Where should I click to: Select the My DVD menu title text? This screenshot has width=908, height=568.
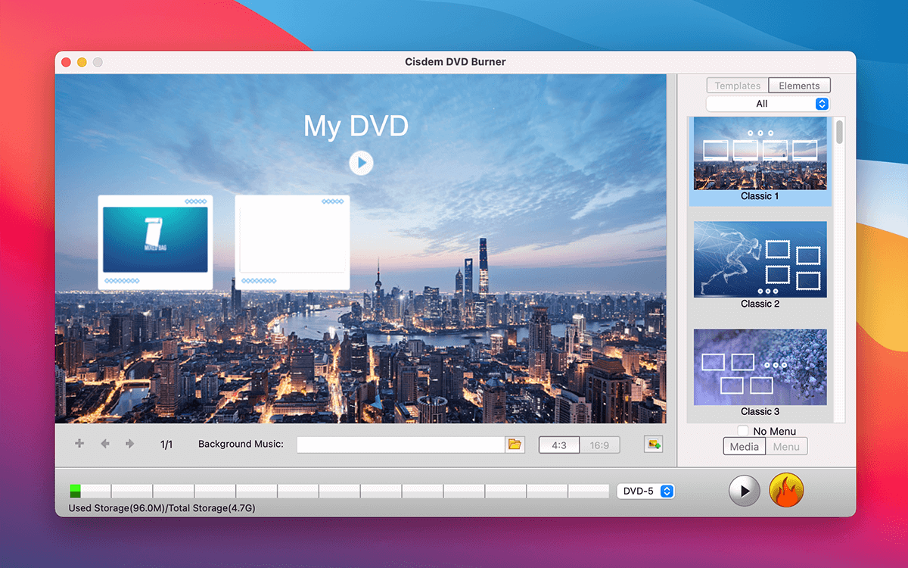pyautogui.click(x=356, y=126)
